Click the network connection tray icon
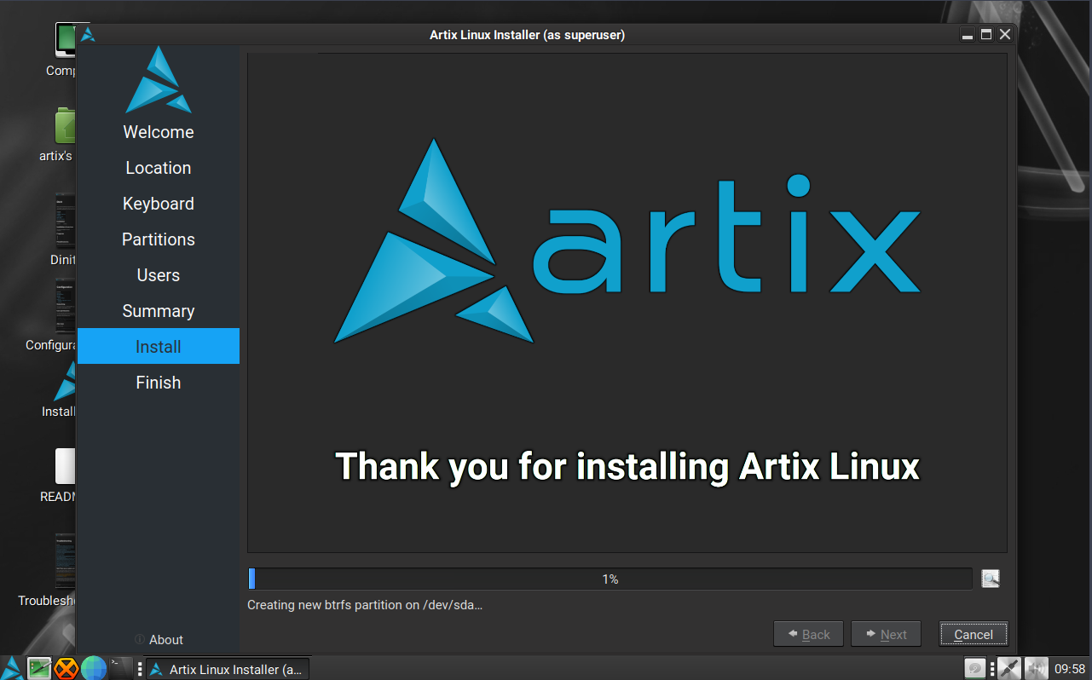1092x680 pixels. click(1008, 669)
